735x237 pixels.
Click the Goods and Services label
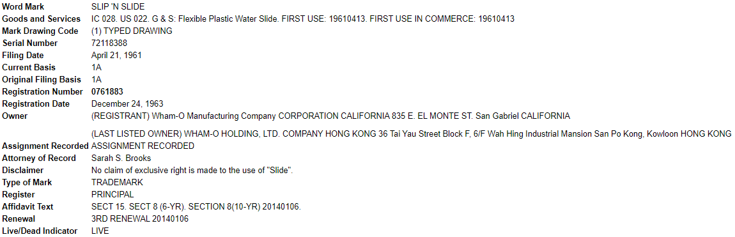[42, 19]
